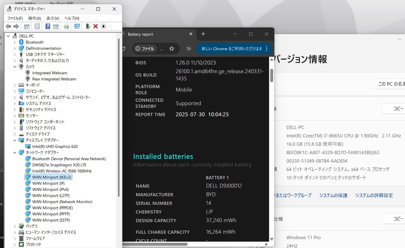Click the USB コネクタ マネージャー connector icon
Image resolution: width=405 pixels, height=248 pixels.
[x=21, y=54]
